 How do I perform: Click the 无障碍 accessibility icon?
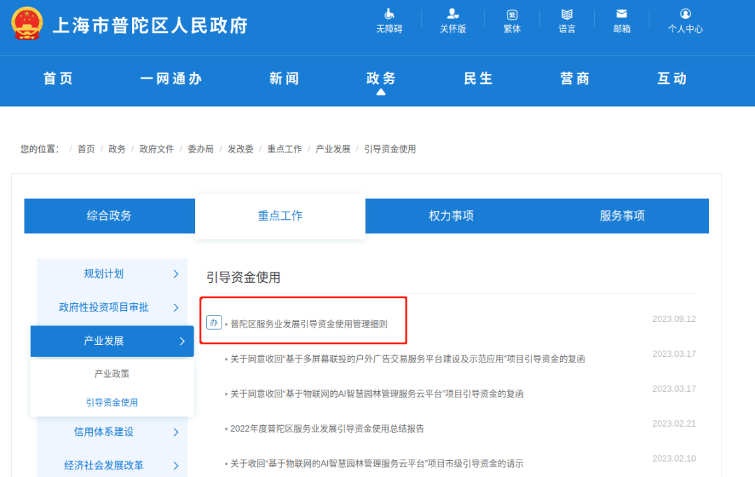tap(389, 14)
